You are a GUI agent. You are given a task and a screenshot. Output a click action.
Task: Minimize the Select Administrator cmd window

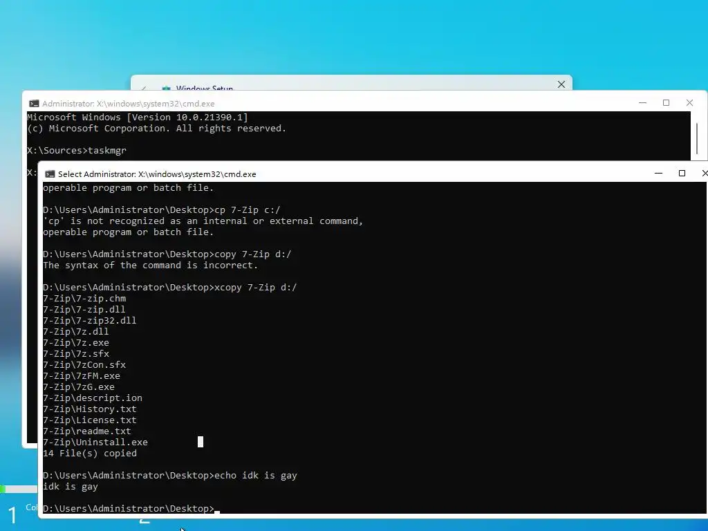[658, 174]
